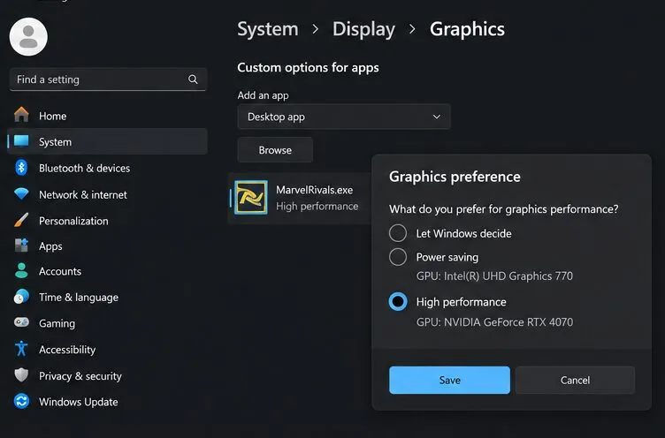665x438 pixels.
Task: Click the Apps grid icon
Action: click(21, 245)
